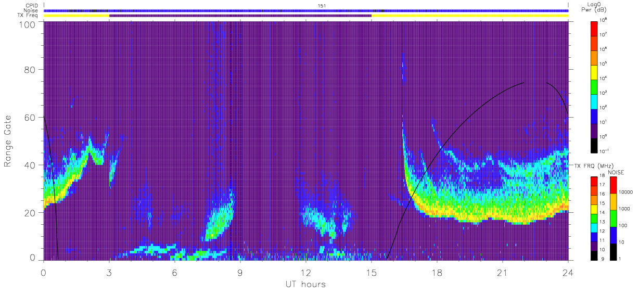
Task: Click UT hours tick label 24
Action: coord(568,273)
